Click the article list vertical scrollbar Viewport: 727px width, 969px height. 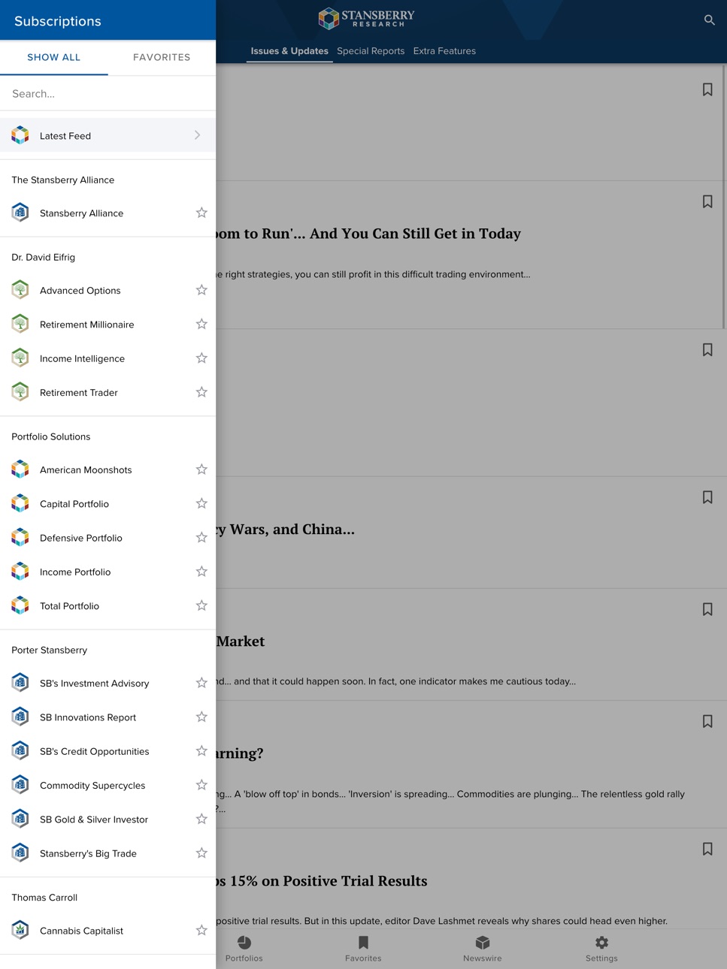coord(724,197)
